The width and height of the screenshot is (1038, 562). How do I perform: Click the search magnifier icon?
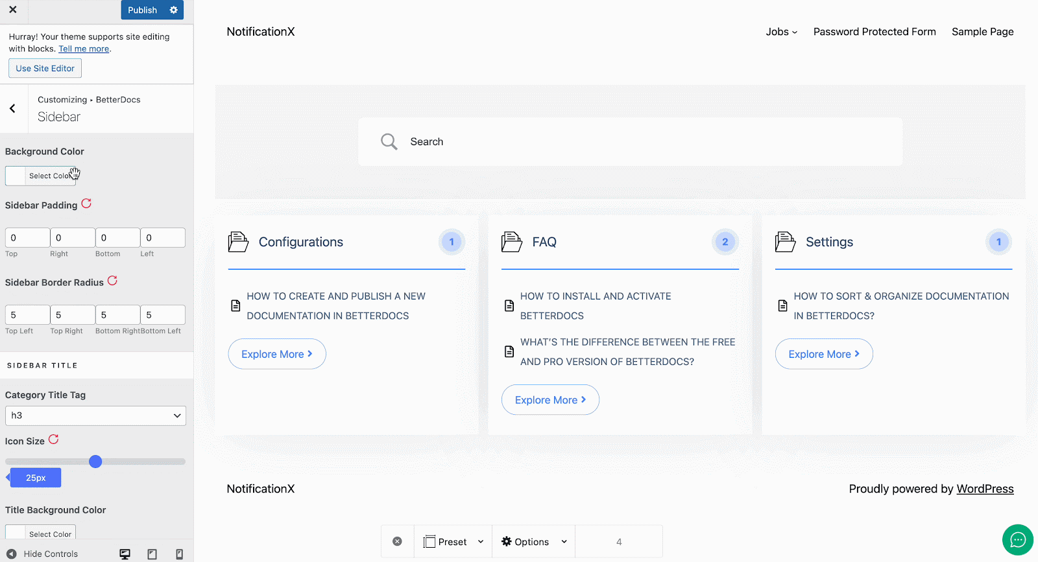(x=389, y=141)
